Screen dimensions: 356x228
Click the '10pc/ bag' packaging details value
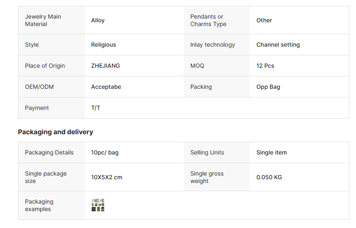[x=105, y=152]
